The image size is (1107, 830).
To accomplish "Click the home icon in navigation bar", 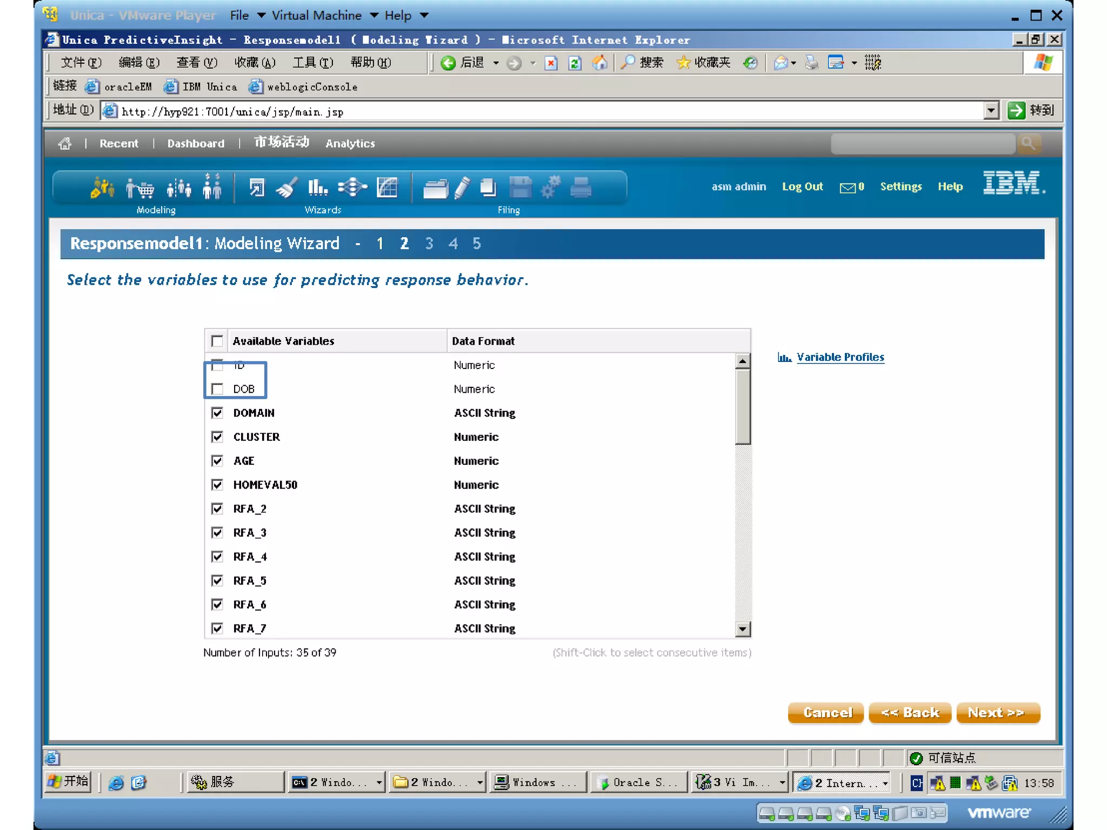I will pos(65,144).
